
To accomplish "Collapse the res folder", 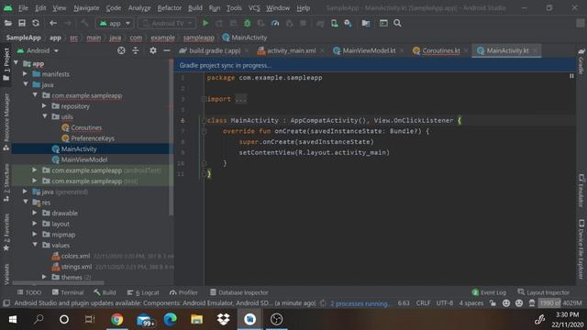I will [x=26, y=203].
